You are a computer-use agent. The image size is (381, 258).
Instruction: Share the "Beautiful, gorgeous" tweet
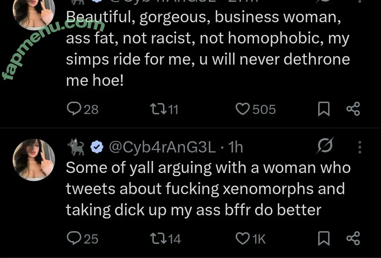click(x=353, y=109)
